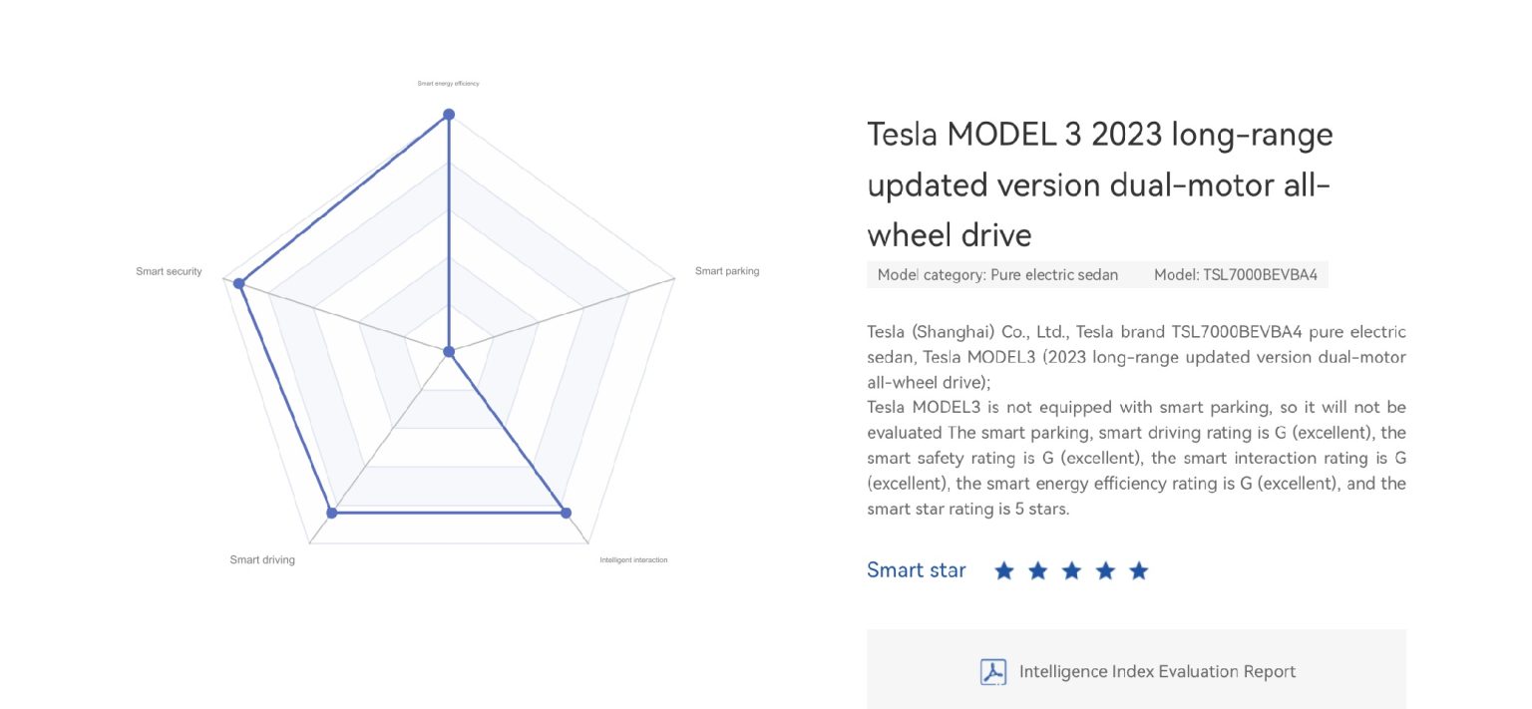Click the fifth Smart star rating star

point(1139,570)
